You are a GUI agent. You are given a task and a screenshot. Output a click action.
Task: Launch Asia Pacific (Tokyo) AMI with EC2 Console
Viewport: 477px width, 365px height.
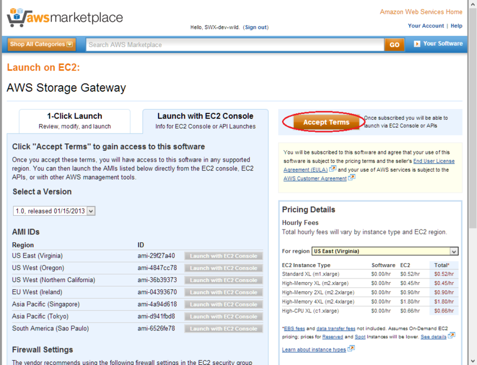224,317
